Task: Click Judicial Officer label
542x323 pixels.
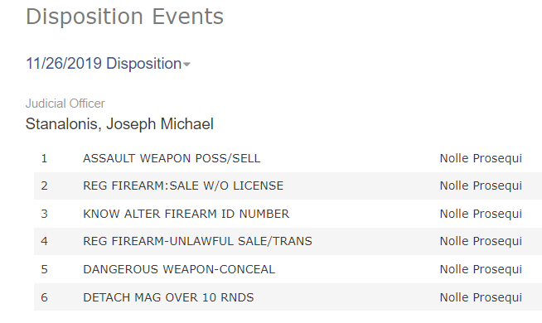Action: click(x=65, y=104)
